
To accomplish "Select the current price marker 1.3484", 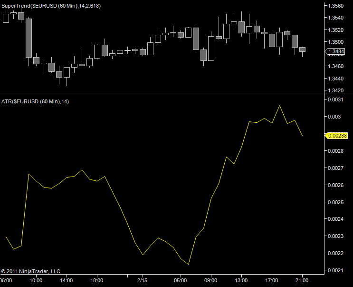I will 334,51.
